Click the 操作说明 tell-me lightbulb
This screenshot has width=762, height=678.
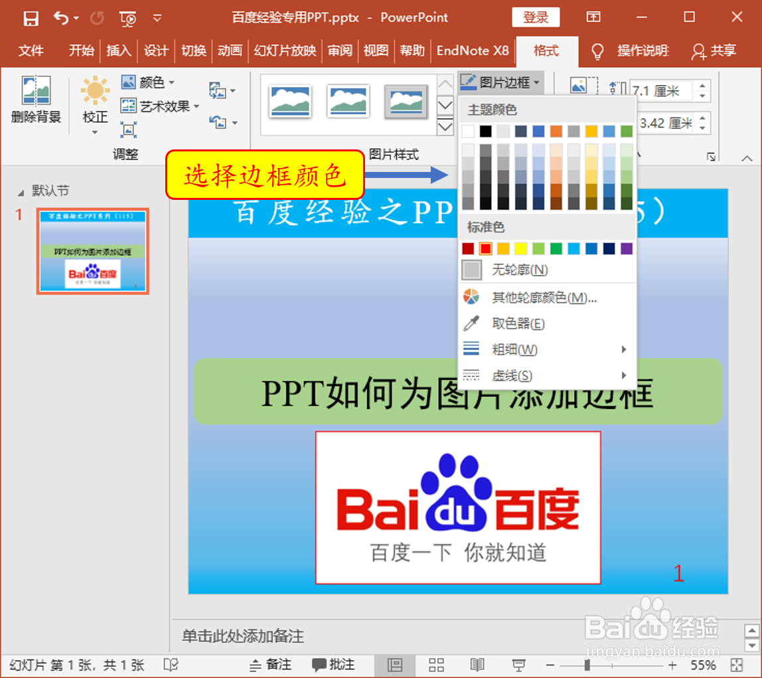(x=597, y=51)
